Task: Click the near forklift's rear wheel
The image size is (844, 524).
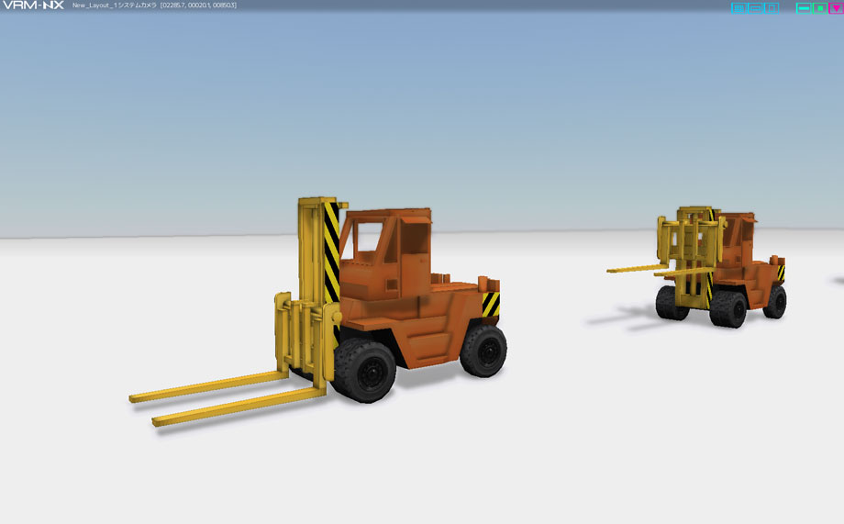Action: coord(483,351)
